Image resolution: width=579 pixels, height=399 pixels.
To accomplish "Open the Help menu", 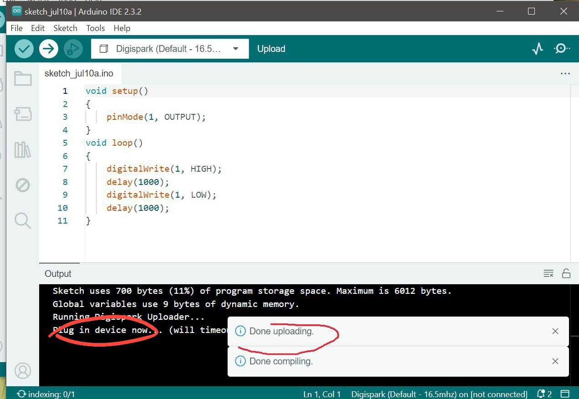I will point(122,28).
